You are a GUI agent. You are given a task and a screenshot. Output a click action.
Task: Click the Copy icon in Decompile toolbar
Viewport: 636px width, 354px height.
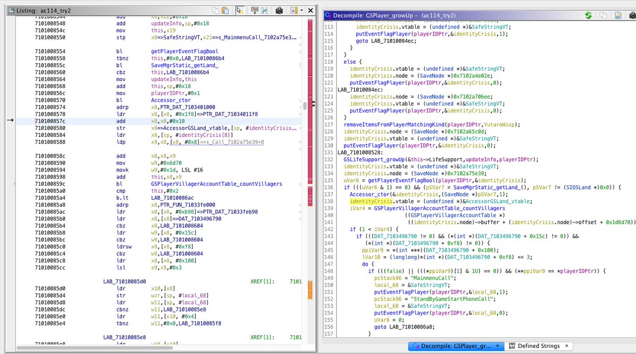click(x=604, y=15)
